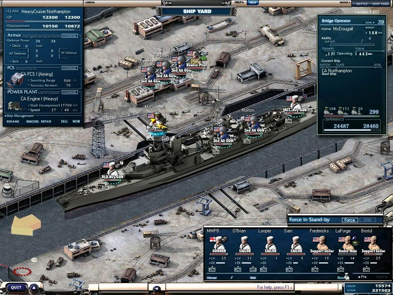Change the Power Plant engine
This screenshot has height=295, width=393.
tap(69, 92)
